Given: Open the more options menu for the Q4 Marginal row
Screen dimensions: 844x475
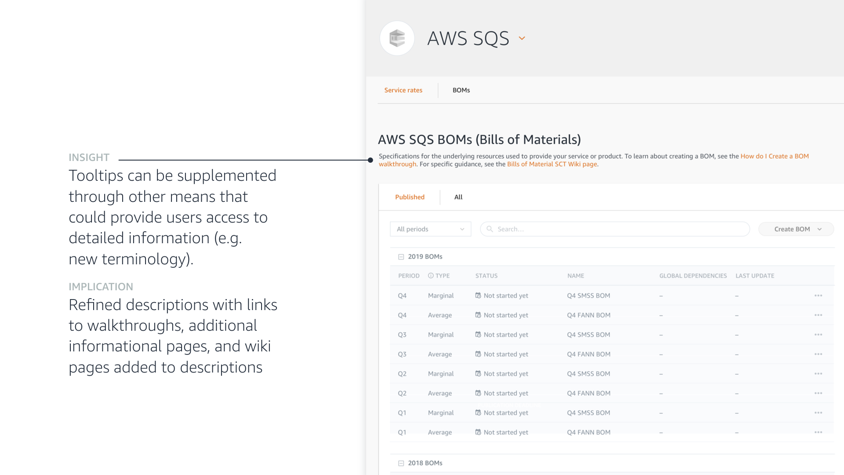Looking at the screenshot, I should pyautogui.click(x=818, y=296).
